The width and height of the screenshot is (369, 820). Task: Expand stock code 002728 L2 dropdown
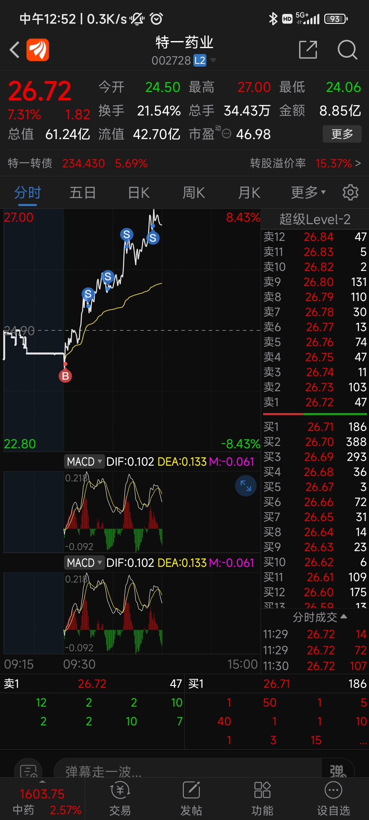pyautogui.click(x=184, y=60)
